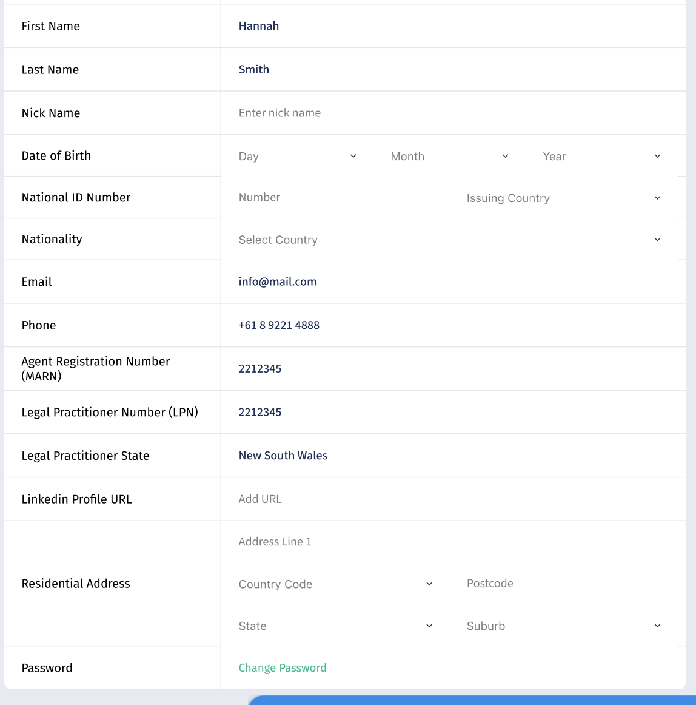The width and height of the screenshot is (696, 705).
Task: Click the Postcode input field
Action: pyautogui.click(x=563, y=584)
